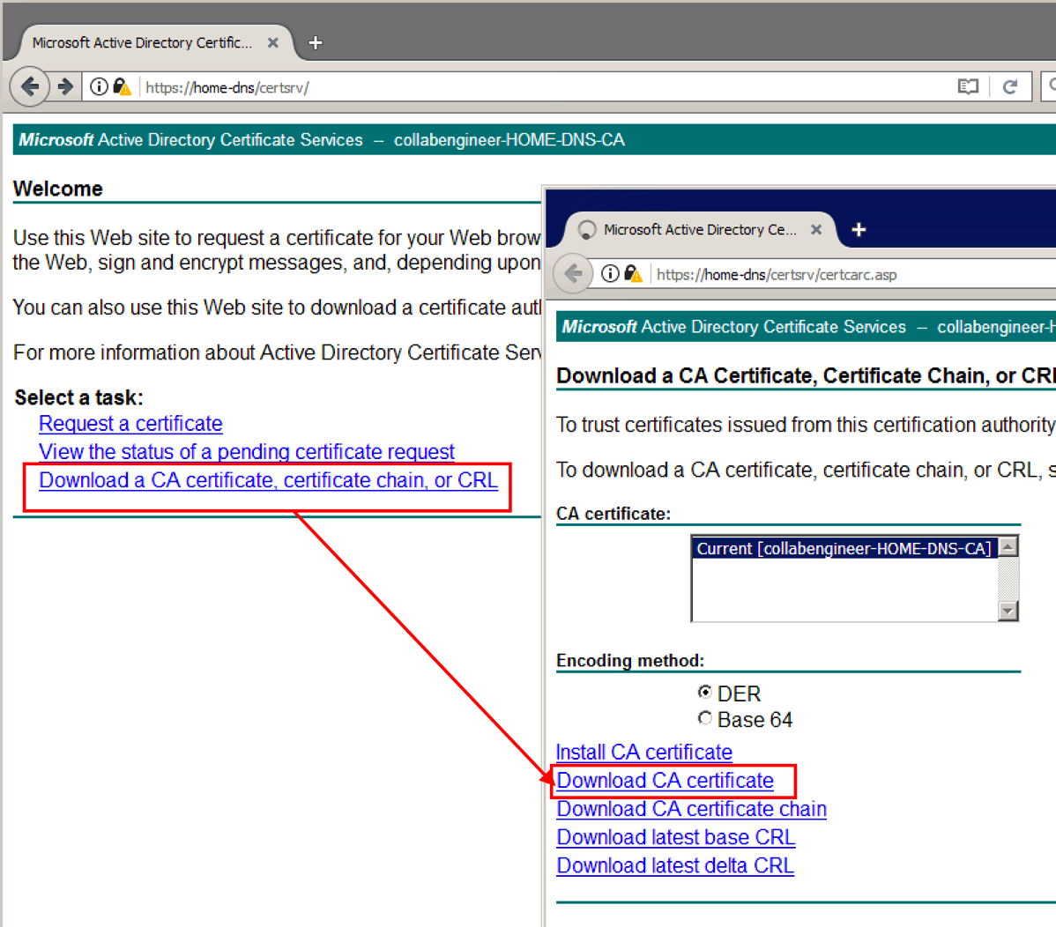Select Current [collabengineer-HOME-DNS-CA] certificate entry
The width and height of the screenshot is (1056, 927).
tap(843, 548)
